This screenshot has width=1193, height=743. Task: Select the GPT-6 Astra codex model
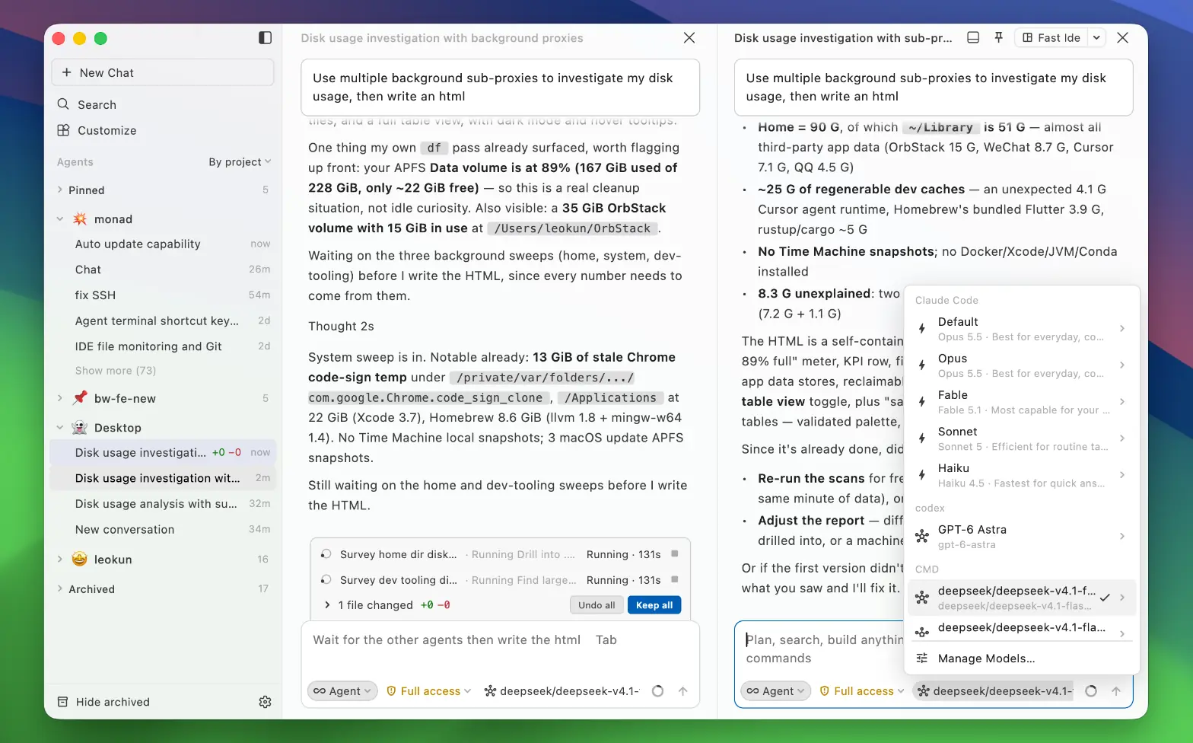(1022, 537)
